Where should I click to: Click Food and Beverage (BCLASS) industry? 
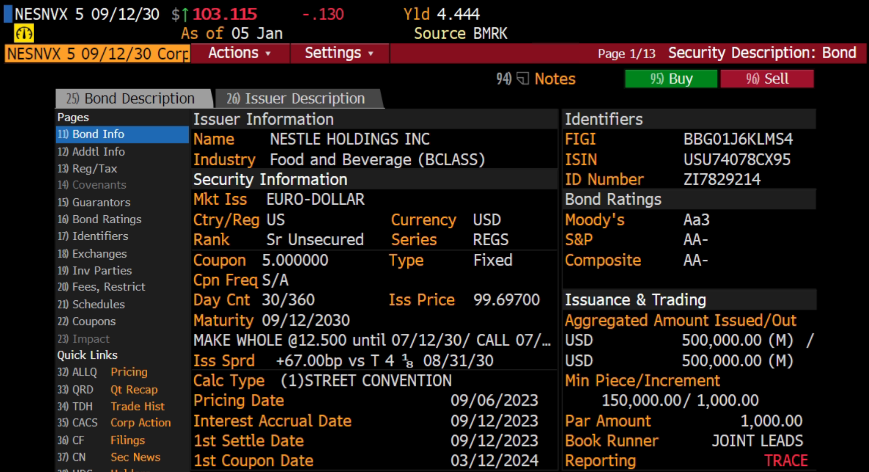click(377, 160)
